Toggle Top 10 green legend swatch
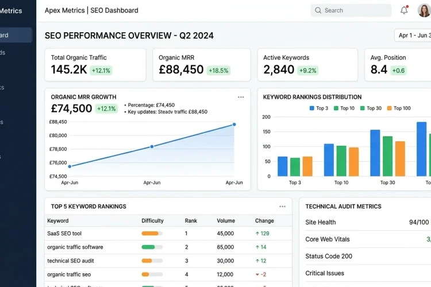Viewport: 431px width, 287px height. tap(336, 108)
